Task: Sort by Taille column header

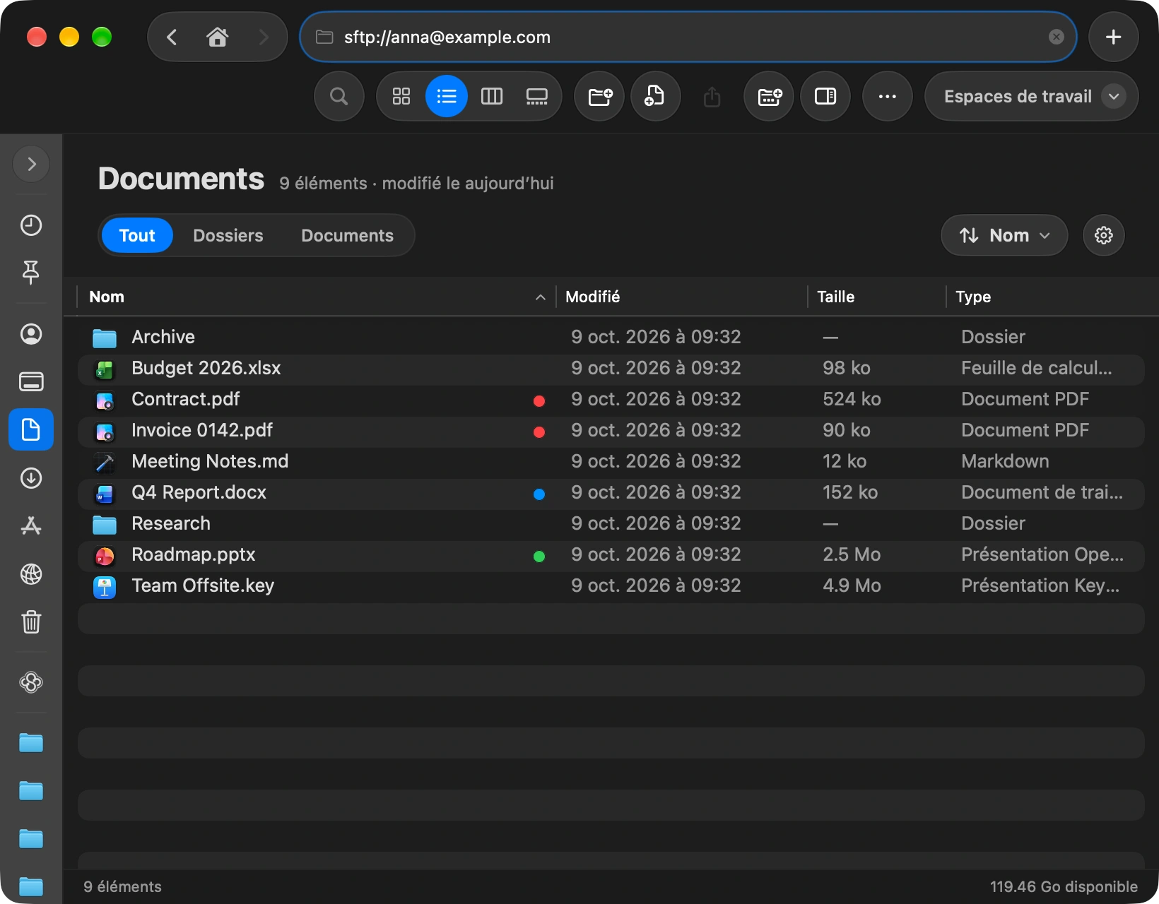Action: (x=876, y=297)
